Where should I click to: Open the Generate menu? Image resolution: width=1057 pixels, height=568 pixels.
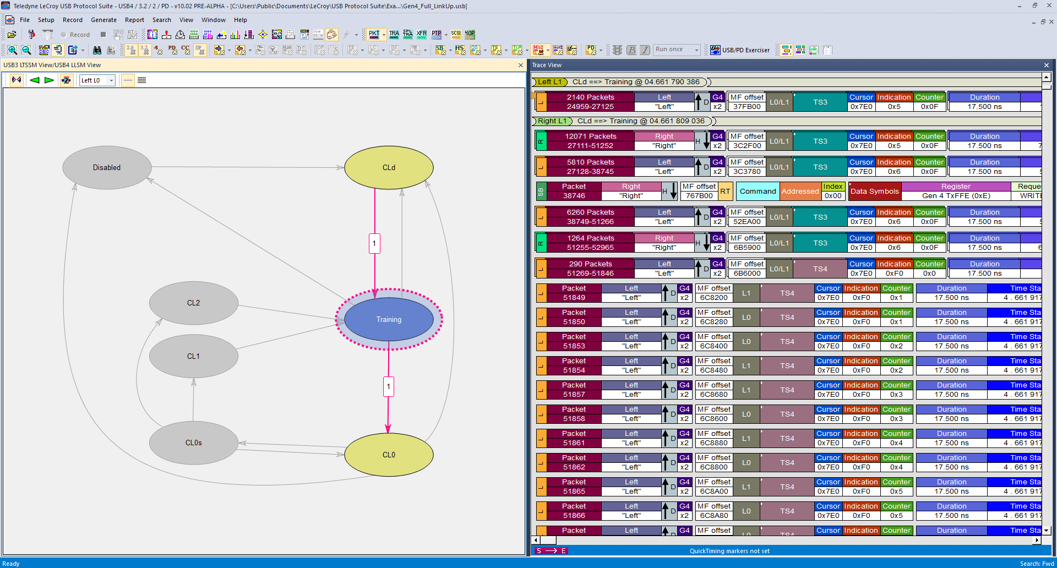(x=103, y=20)
